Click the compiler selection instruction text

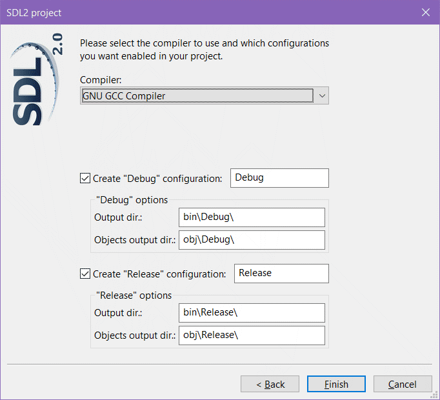click(x=204, y=50)
